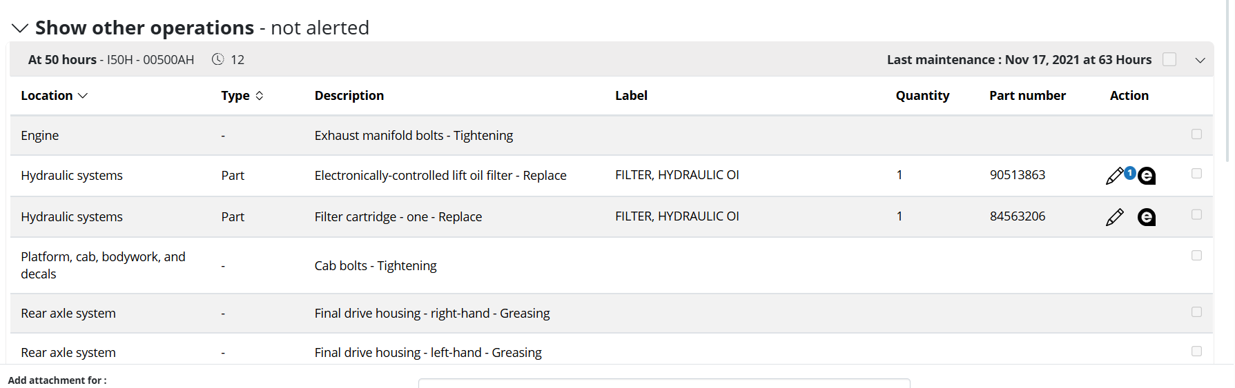Click the Final drive housing right-hand Greasing row
This screenshot has height=388, width=1235.
[431, 314]
